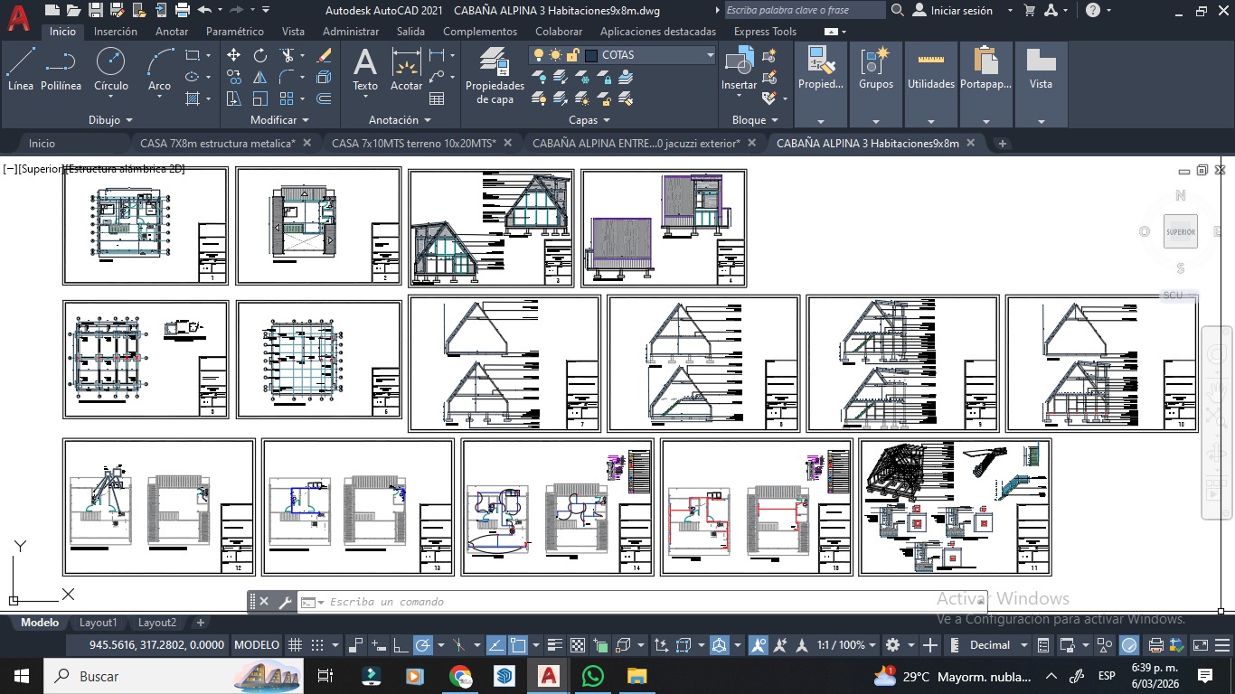Toggle object snap tracking in status bar
Image resolution: width=1235 pixels, height=694 pixels.
pos(496,645)
